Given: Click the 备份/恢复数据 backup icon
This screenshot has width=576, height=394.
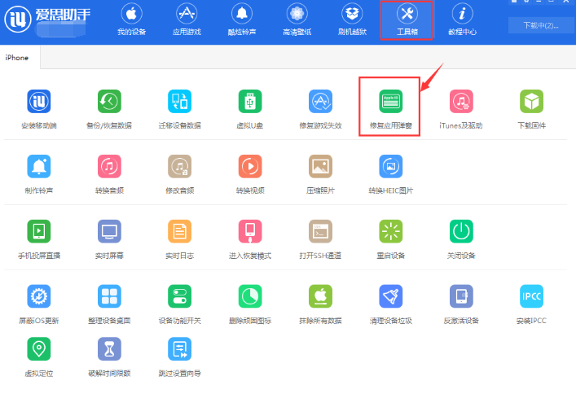Looking at the screenshot, I should 108,102.
